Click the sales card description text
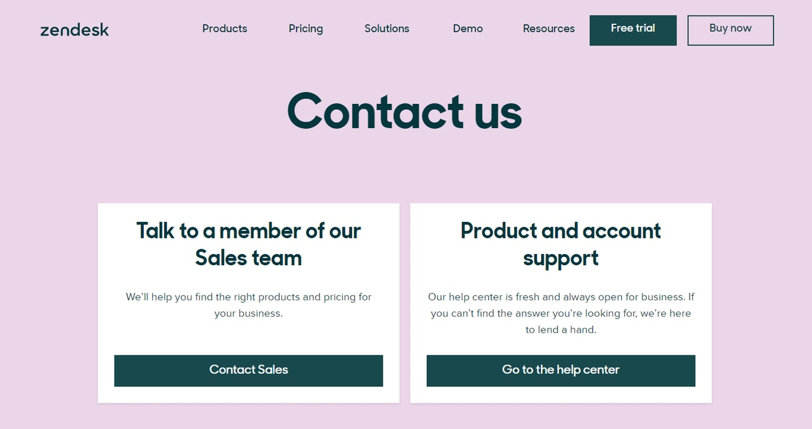812x429 pixels. 248,305
